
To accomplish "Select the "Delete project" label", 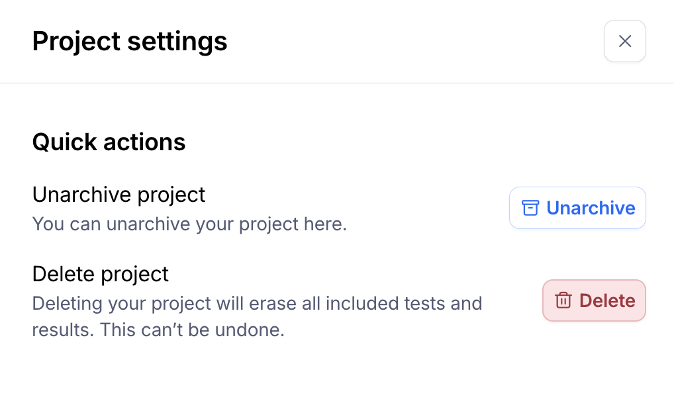I will coord(101,273).
